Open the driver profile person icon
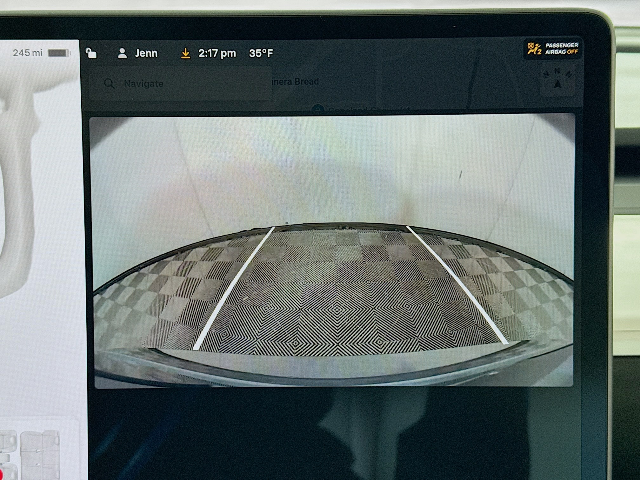Screen dimensions: 640x480 point(122,53)
